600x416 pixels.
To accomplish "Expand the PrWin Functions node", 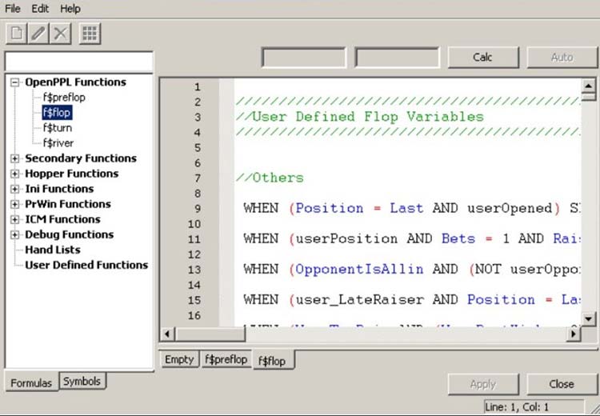I will (14, 204).
